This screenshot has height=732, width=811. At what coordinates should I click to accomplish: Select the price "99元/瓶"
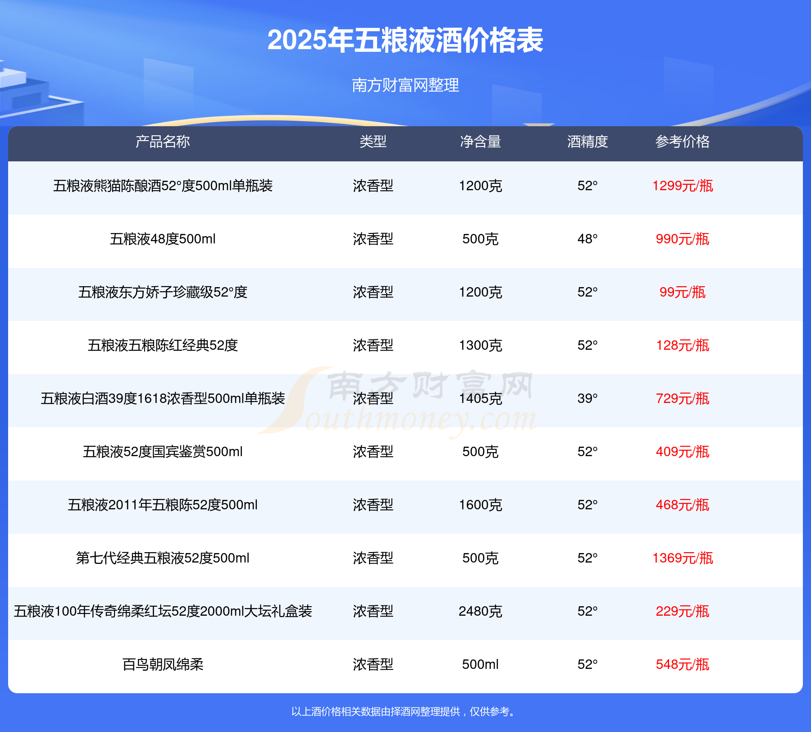click(683, 292)
